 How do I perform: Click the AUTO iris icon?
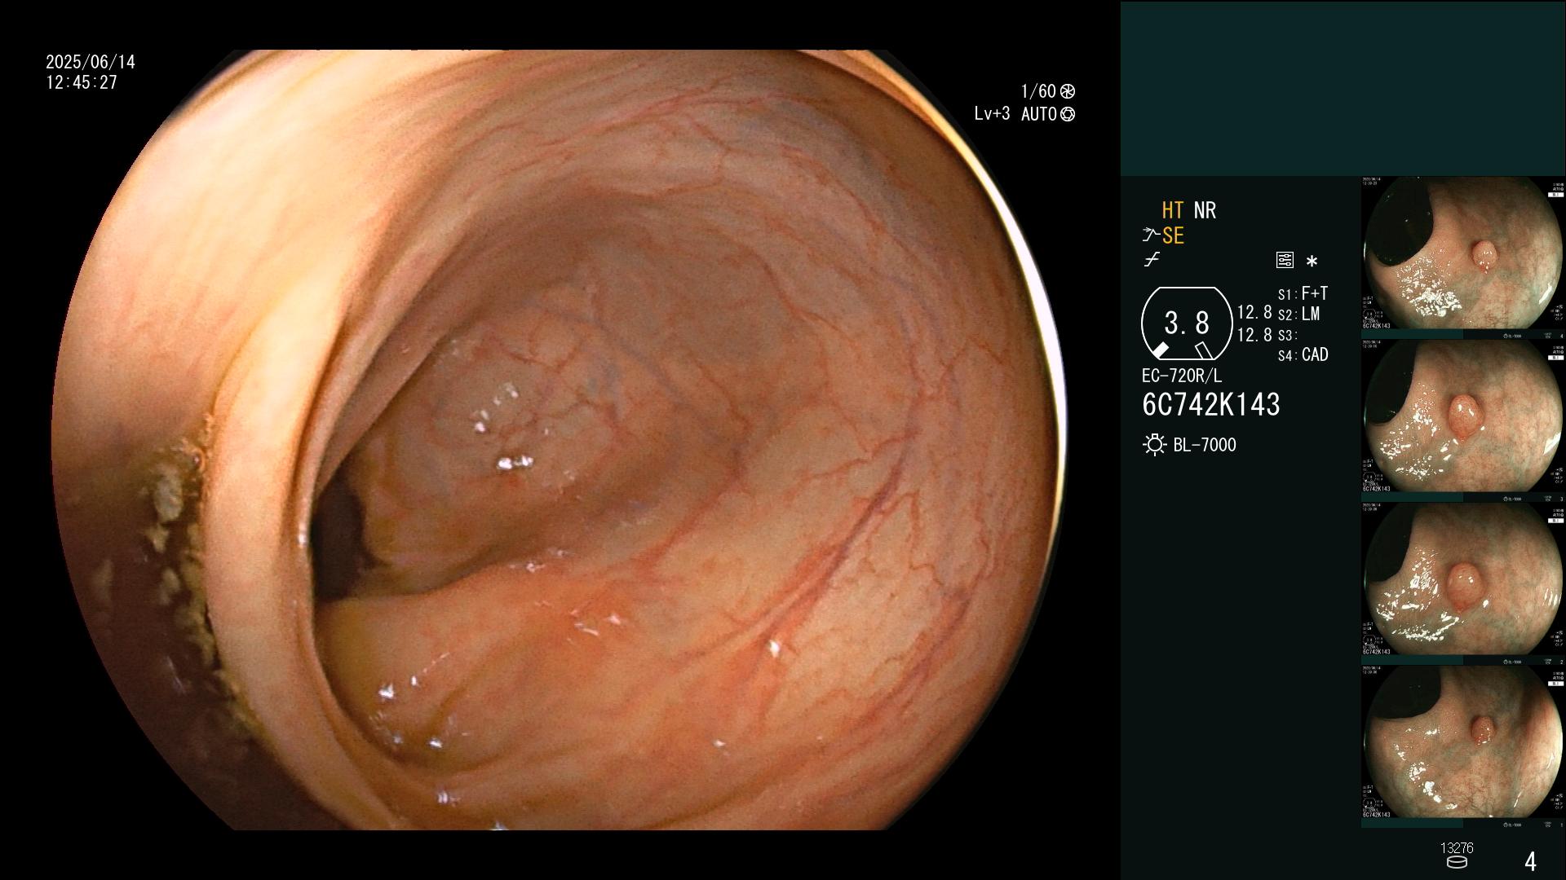tap(1068, 114)
